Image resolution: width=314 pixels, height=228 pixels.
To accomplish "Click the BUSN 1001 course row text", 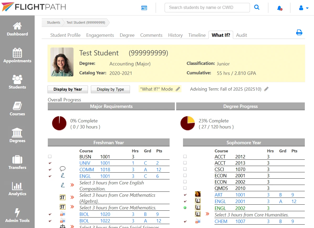I will [x=124, y=157].
